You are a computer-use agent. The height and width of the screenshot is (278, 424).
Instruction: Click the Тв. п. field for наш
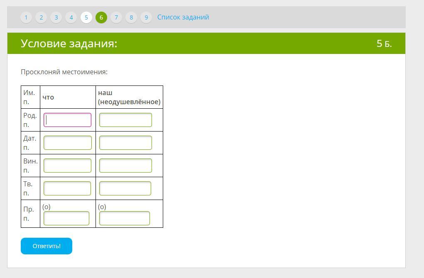coord(125,188)
